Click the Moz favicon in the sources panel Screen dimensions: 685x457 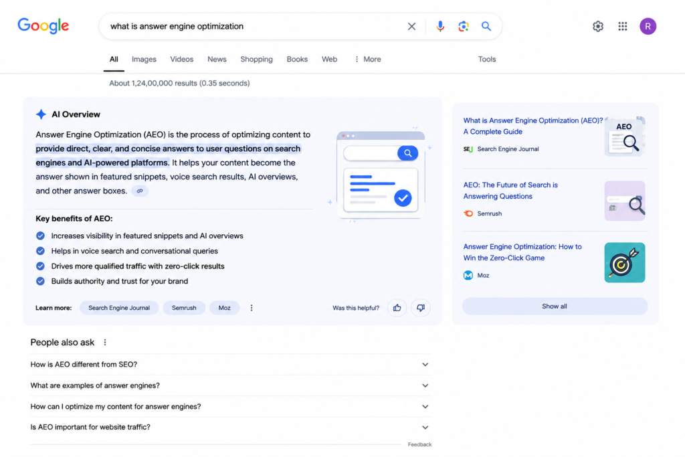pyautogui.click(x=468, y=275)
